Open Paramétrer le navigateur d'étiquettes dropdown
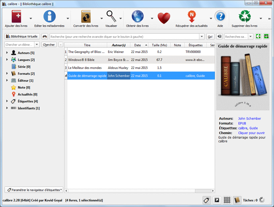Screen dimensions: 274x207 point(34,190)
